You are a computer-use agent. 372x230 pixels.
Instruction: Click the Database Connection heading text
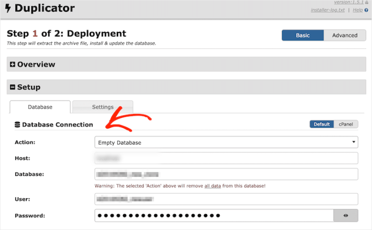pos(58,125)
